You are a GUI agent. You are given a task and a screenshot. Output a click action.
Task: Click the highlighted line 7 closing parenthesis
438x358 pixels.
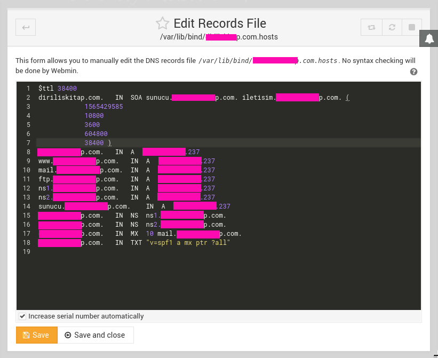109,143
